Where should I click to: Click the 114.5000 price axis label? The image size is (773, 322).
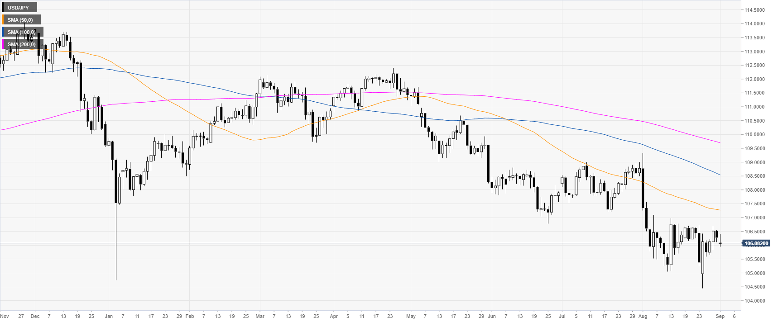pyautogui.click(x=755, y=10)
